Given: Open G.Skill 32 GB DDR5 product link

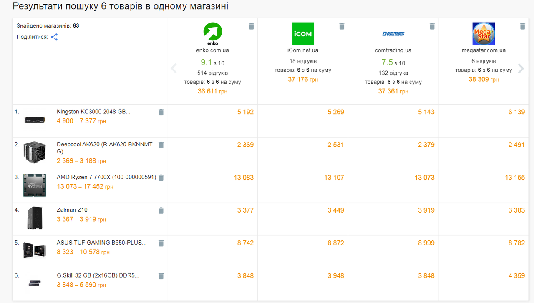Looking at the screenshot, I should [98, 275].
